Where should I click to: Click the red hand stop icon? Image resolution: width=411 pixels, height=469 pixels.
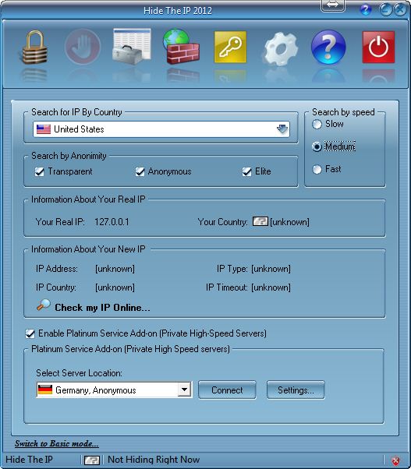pos(83,47)
